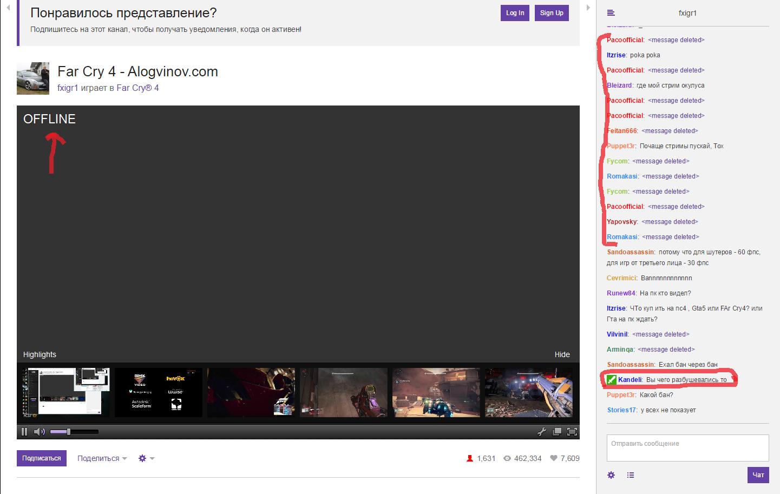Screen dimensions: 780x494
Task: Click the Highlights label
Action: 40,354
